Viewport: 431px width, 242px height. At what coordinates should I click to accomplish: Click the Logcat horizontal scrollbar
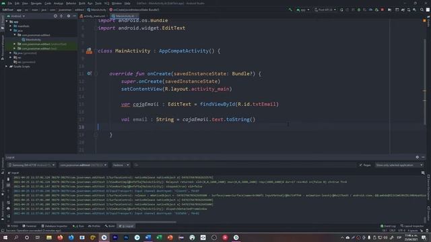point(95,222)
